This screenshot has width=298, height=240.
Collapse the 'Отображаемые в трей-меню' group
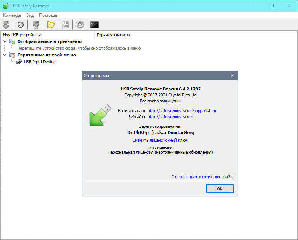pos(4,41)
